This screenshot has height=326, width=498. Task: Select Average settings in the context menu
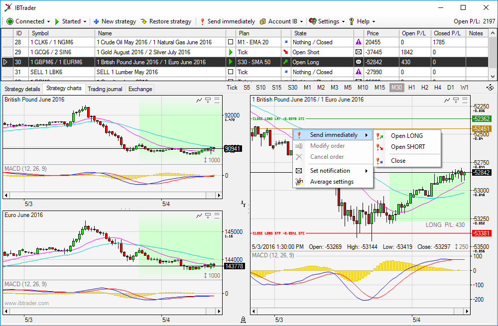click(x=332, y=182)
